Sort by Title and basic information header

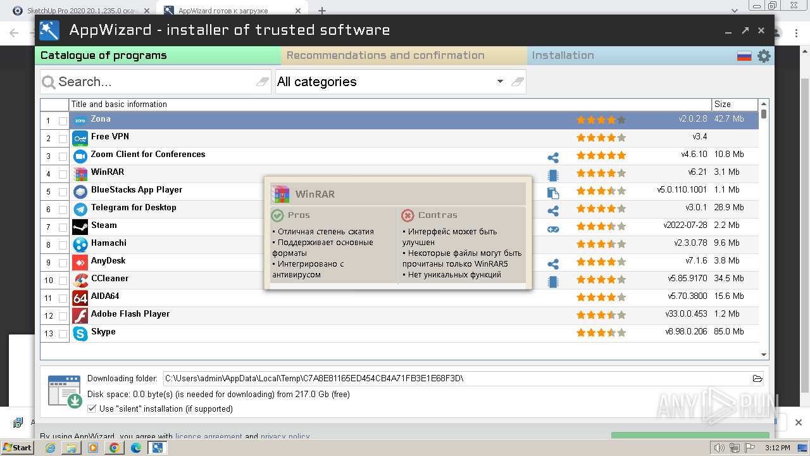[390, 104]
